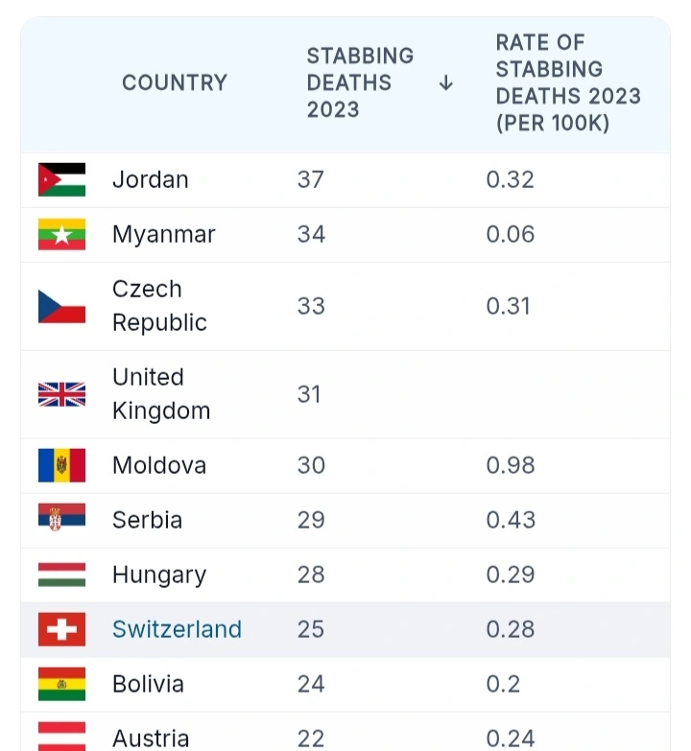
Task: Click the Jordan flag icon
Action: (x=61, y=179)
